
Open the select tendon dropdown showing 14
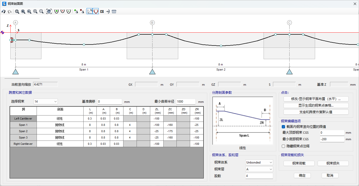coord(46,102)
